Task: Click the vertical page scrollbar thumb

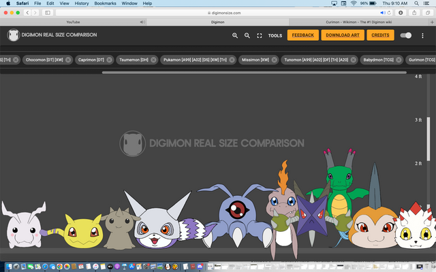Action: (x=429, y=139)
